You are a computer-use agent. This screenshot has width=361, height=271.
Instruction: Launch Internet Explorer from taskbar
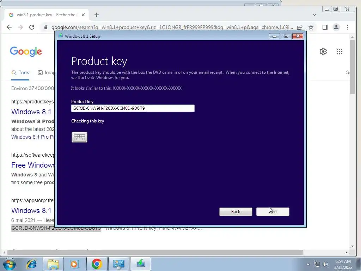[x=31, y=264]
